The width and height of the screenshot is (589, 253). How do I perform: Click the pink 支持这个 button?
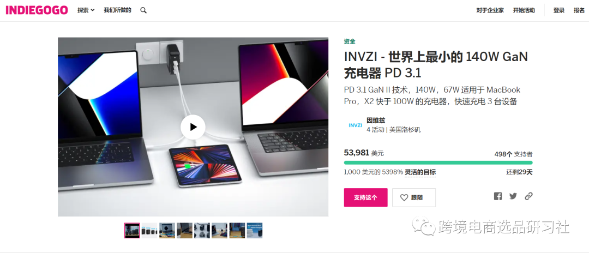(365, 197)
